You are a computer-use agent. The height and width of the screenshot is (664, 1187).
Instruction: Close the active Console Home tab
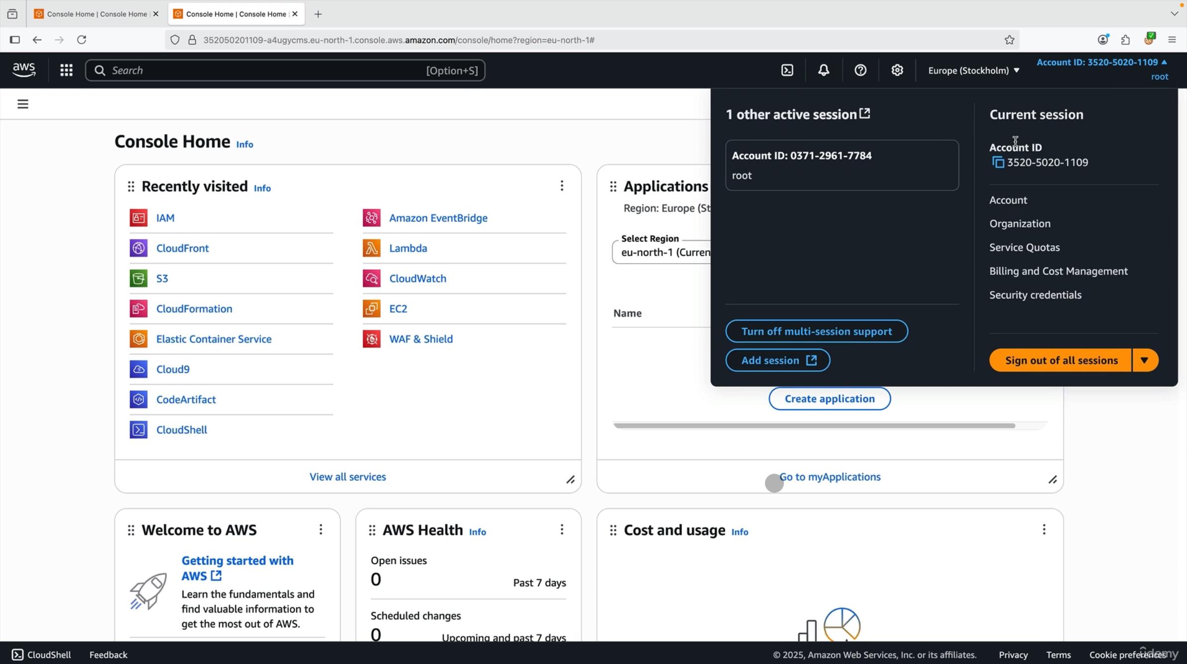295,14
